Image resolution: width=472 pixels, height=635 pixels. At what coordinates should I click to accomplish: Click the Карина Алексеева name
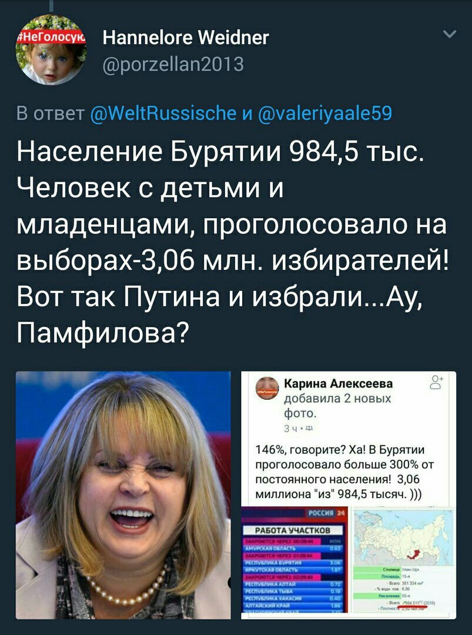(x=339, y=383)
